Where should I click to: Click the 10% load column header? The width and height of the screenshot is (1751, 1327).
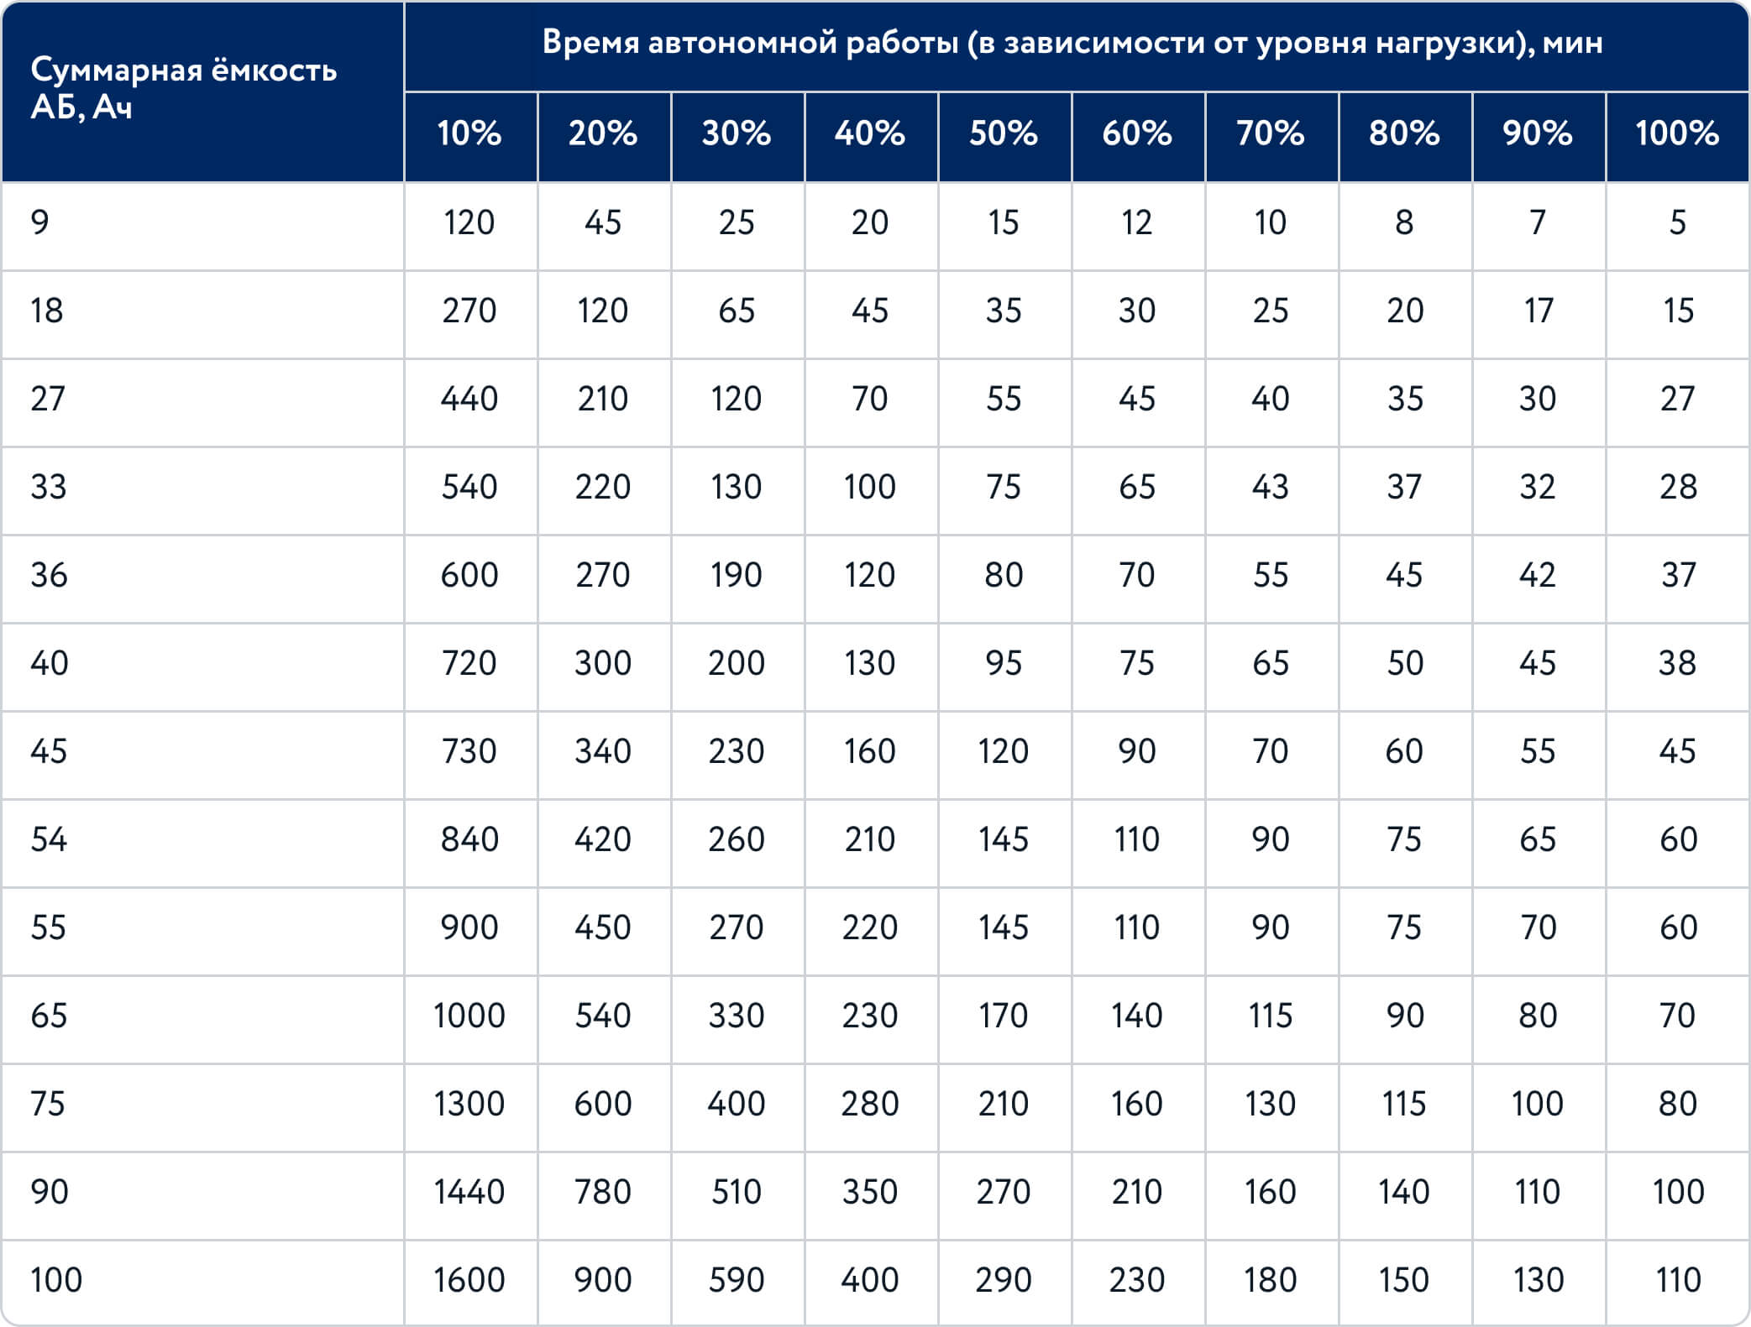(x=469, y=133)
